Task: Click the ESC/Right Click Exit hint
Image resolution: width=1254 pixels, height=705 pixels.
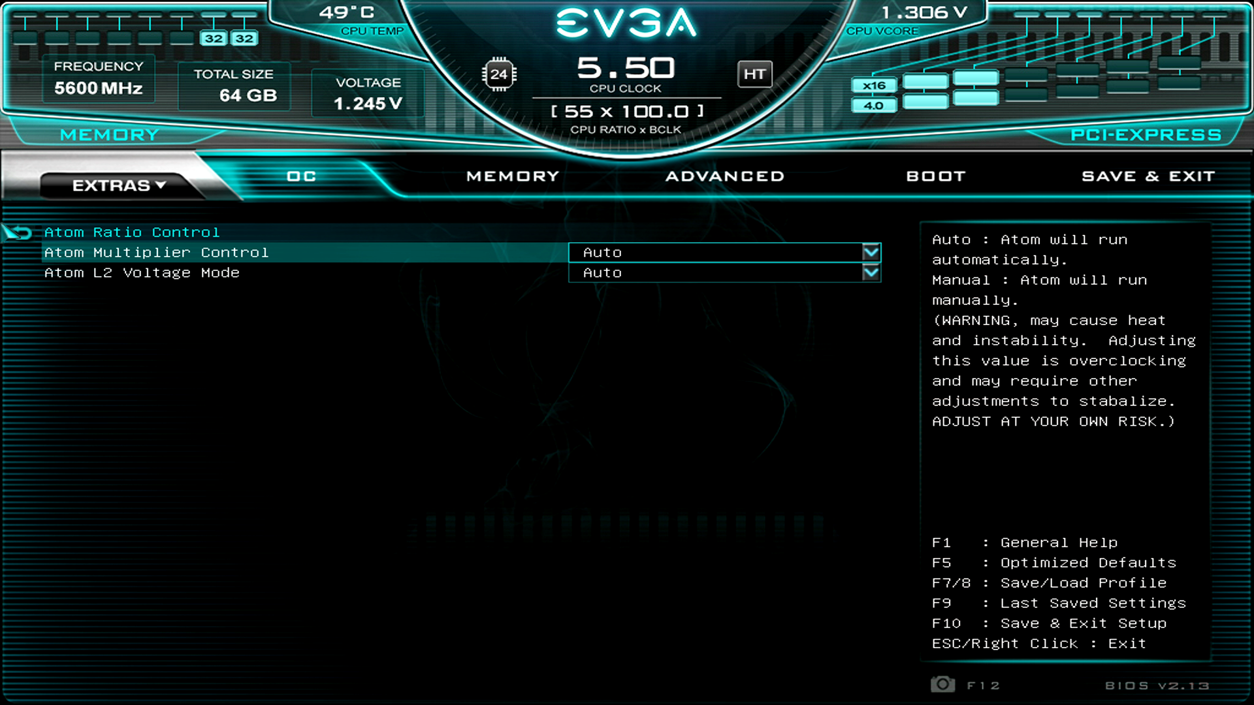Action: [1039, 644]
